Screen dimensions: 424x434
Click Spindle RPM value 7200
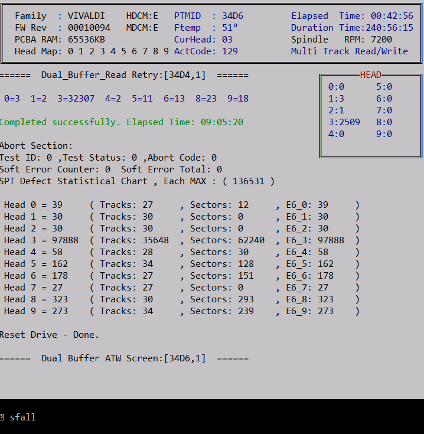tap(381, 40)
